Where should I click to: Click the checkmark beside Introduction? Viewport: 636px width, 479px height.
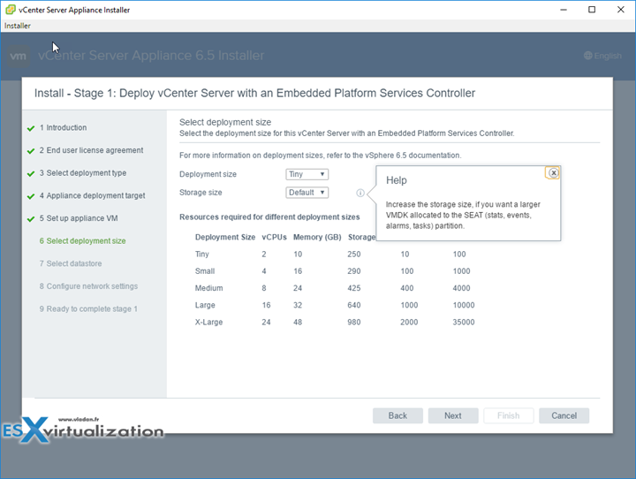(x=31, y=128)
